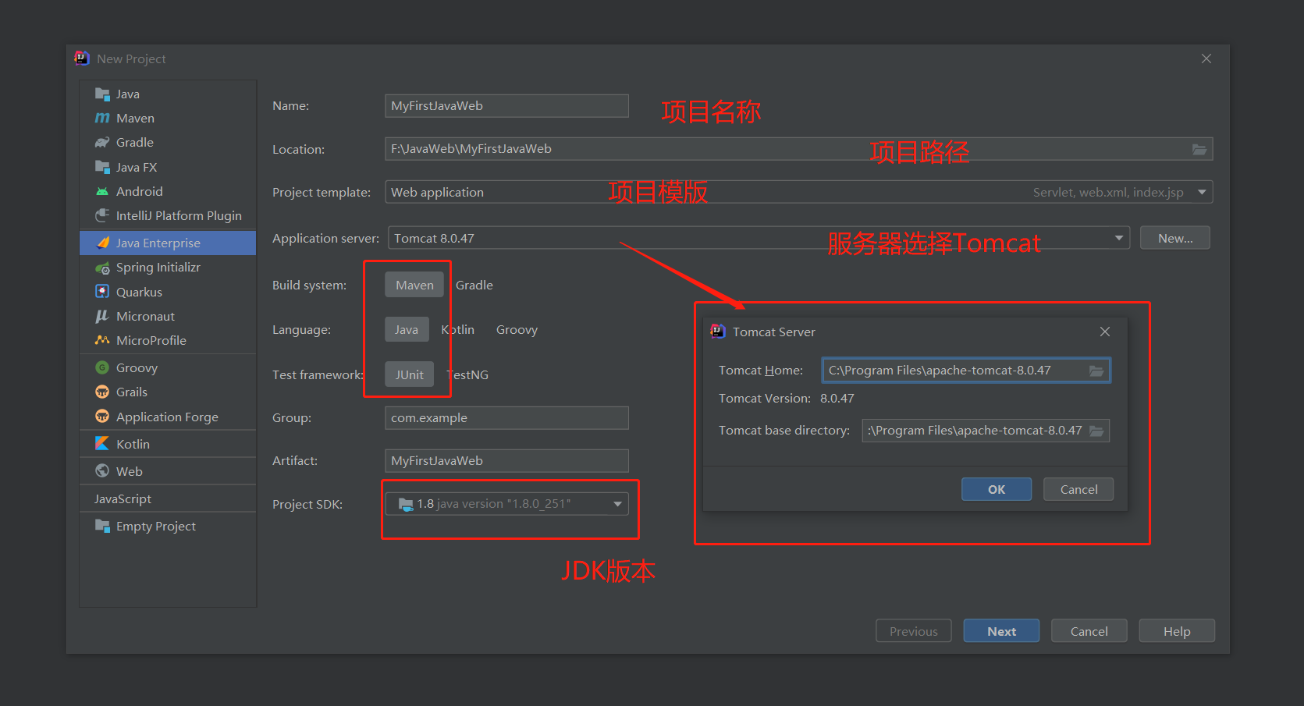Select Maven build system
The width and height of the screenshot is (1304, 706).
pyautogui.click(x=414, y=285)
